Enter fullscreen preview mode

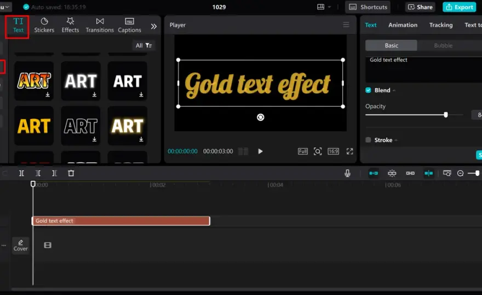(350, 151)
